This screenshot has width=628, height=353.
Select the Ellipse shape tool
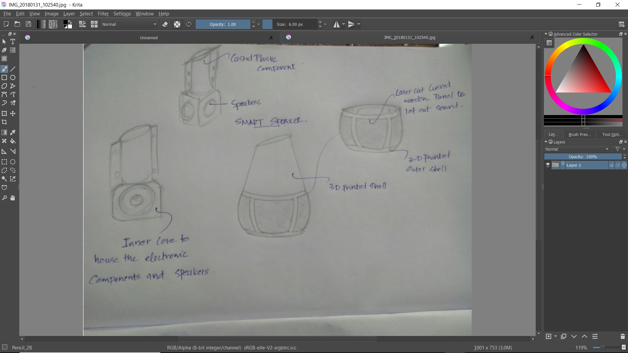point(13,77)
